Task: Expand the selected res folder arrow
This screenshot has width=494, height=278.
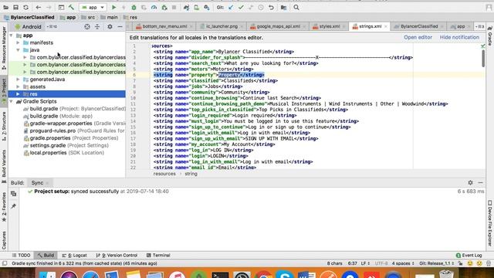Action: [x=18, y=94]
